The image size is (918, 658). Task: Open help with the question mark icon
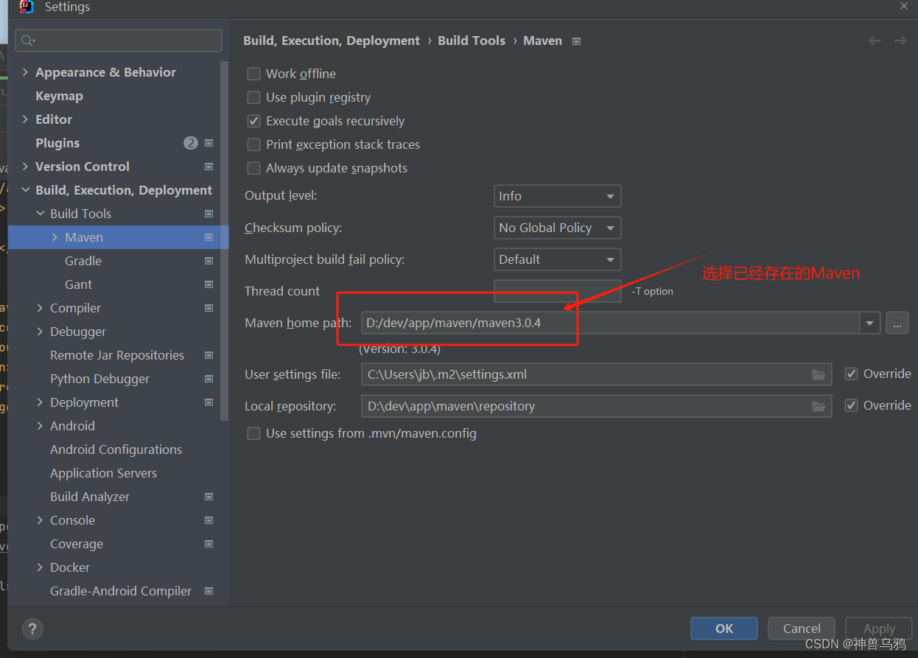pos(32,629)
